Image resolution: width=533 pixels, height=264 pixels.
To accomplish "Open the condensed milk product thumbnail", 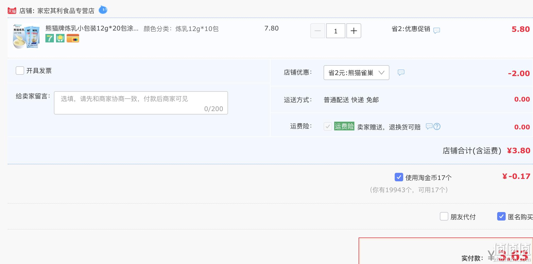I will click(26, 37).
